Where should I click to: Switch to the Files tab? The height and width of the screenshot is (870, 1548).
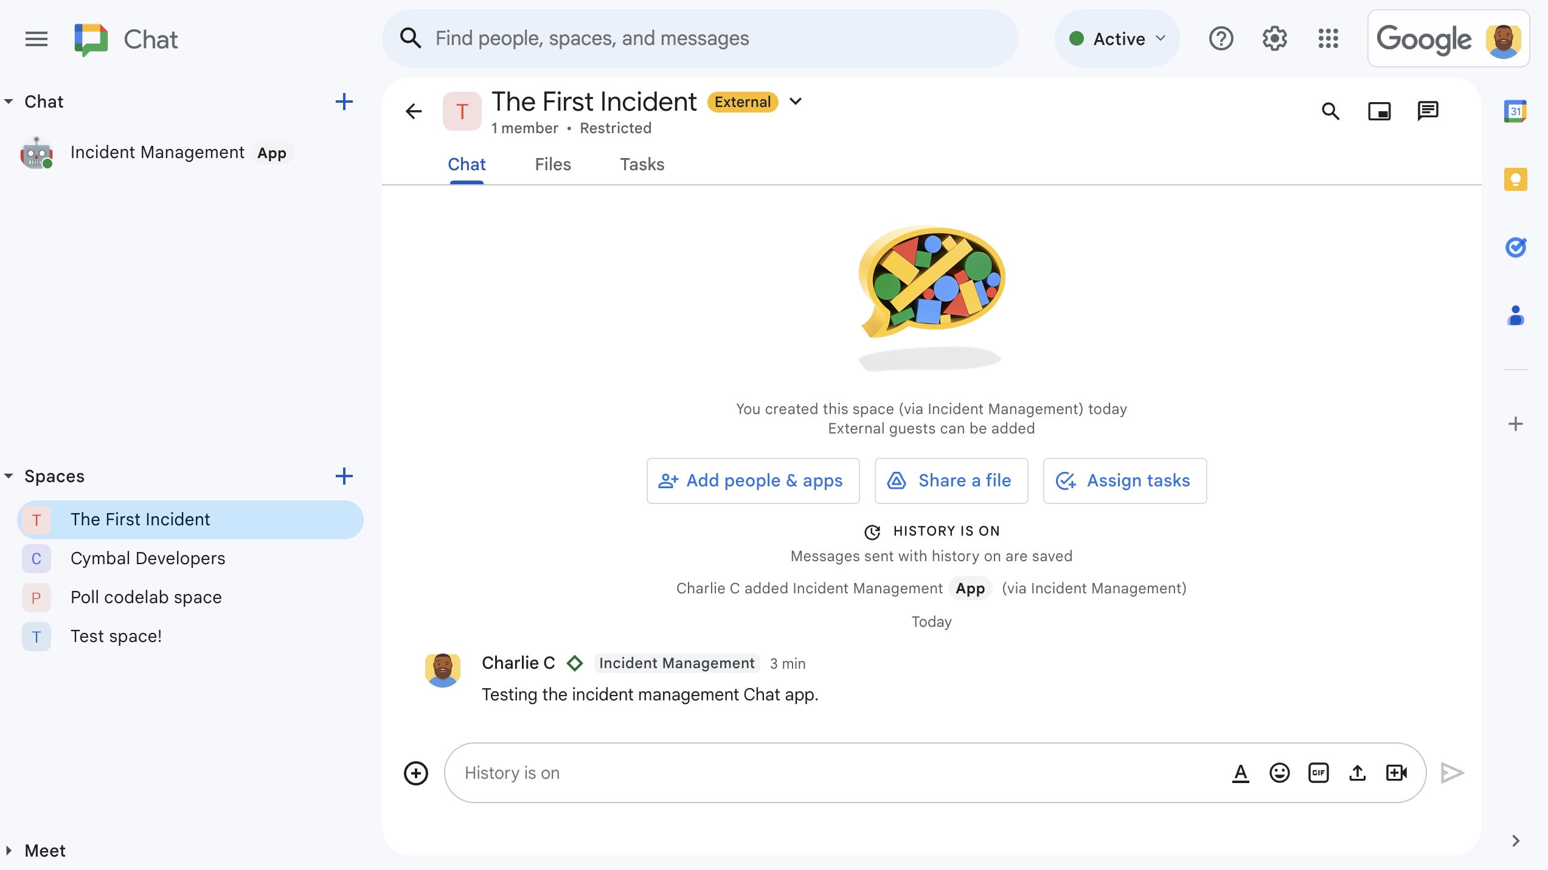click(552, 165)
